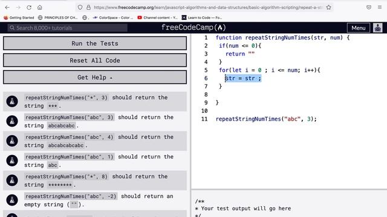Click the search magnifier icon
The height and width of the screenshot is (217, 387).
coord(12,28)
